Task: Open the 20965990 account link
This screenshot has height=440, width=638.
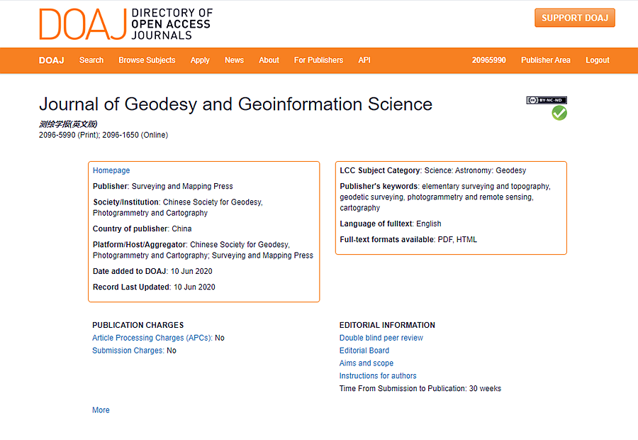Action: click(x=488, y=60)
